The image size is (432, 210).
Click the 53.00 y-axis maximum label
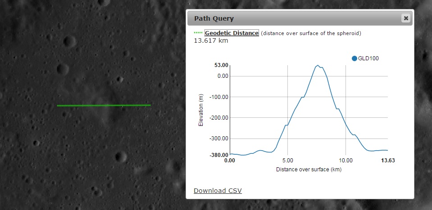pos(221,65)
